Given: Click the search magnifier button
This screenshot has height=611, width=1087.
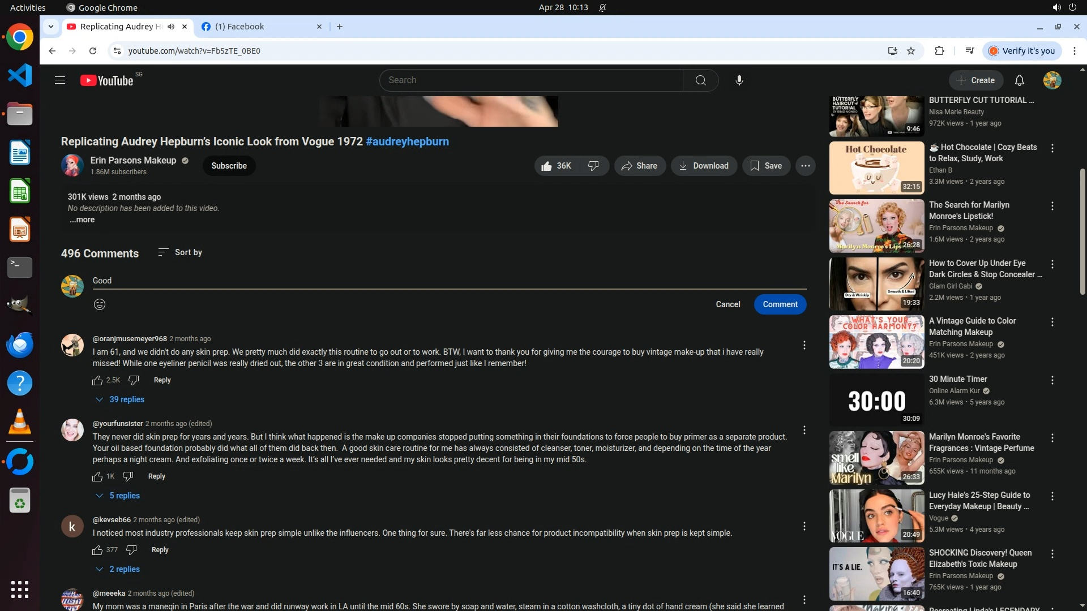Looking at the screenshot, I should pyautogui.click(x=700, y=80).
